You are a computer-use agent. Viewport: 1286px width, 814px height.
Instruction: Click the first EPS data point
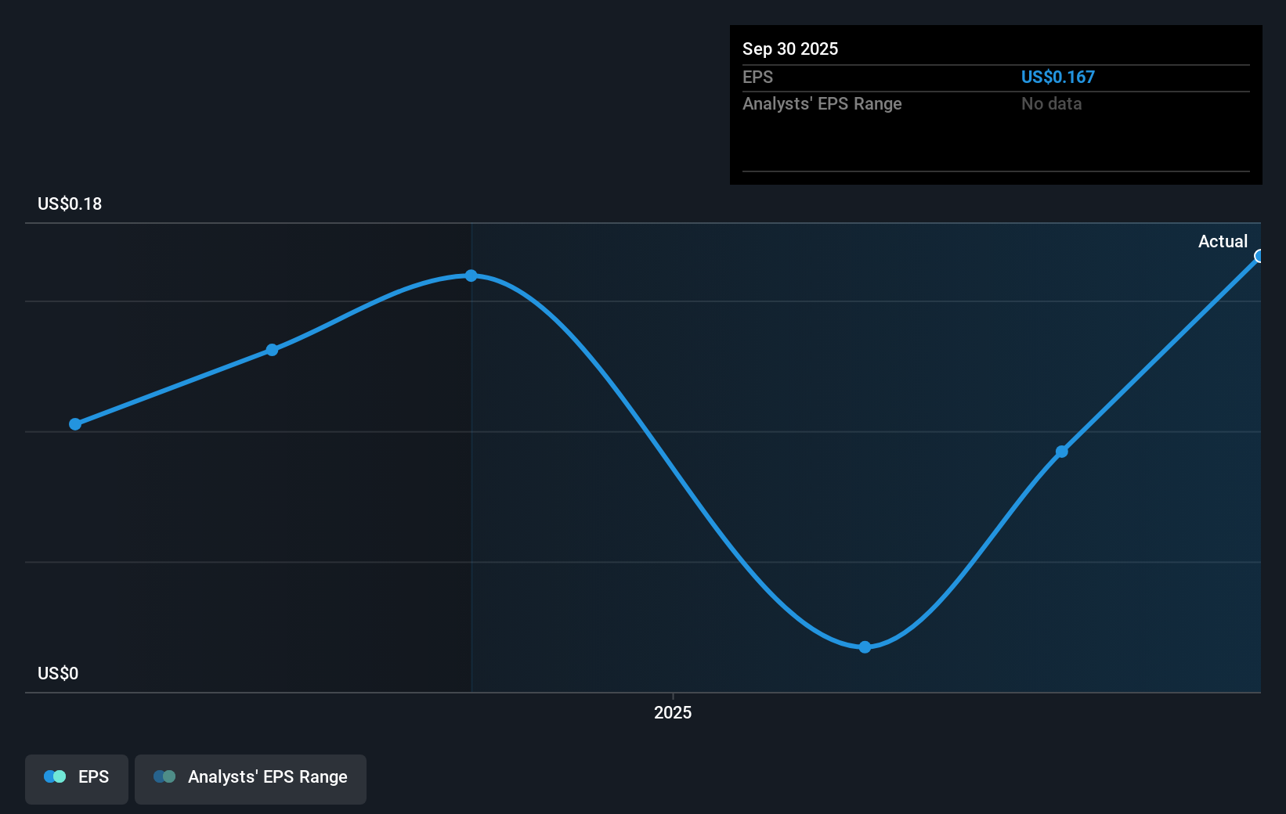[x=75, y=424]
